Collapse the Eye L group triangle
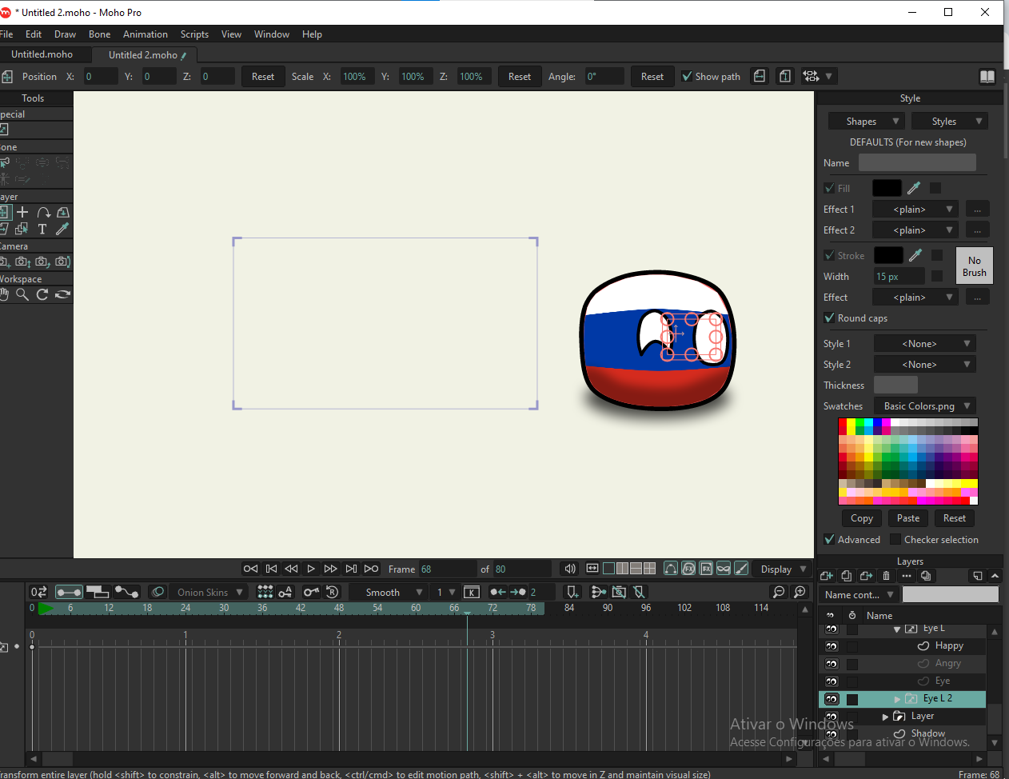This screenshot has height=779, width=1009. pyautogui.click(x=898, y=628)
